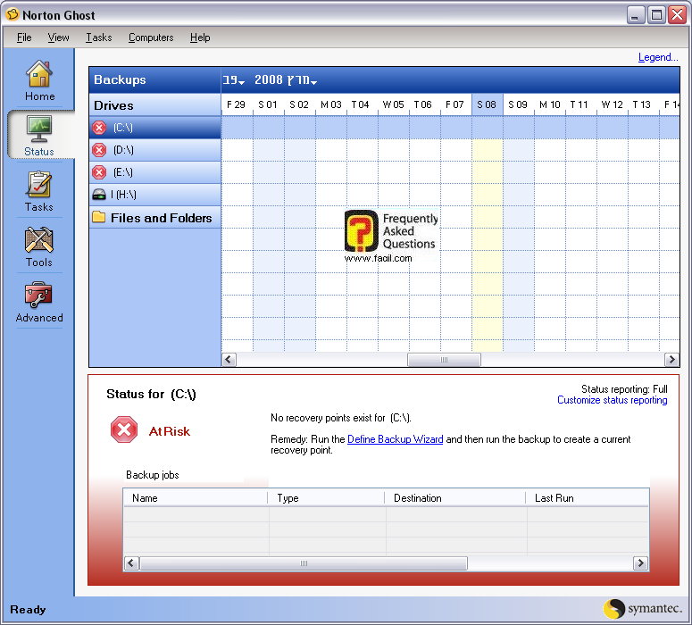Open the Computers menu
Viewport: 692px width, 625px height.
pos(151,37)
